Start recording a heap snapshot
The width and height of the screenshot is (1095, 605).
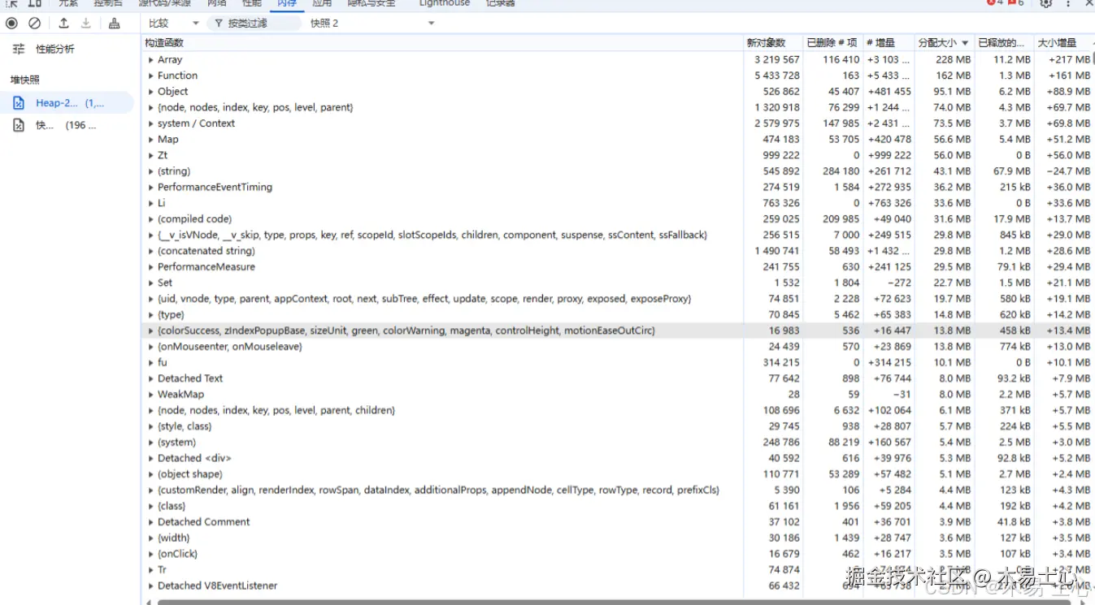pyautogui.click(x=11, y=24)
